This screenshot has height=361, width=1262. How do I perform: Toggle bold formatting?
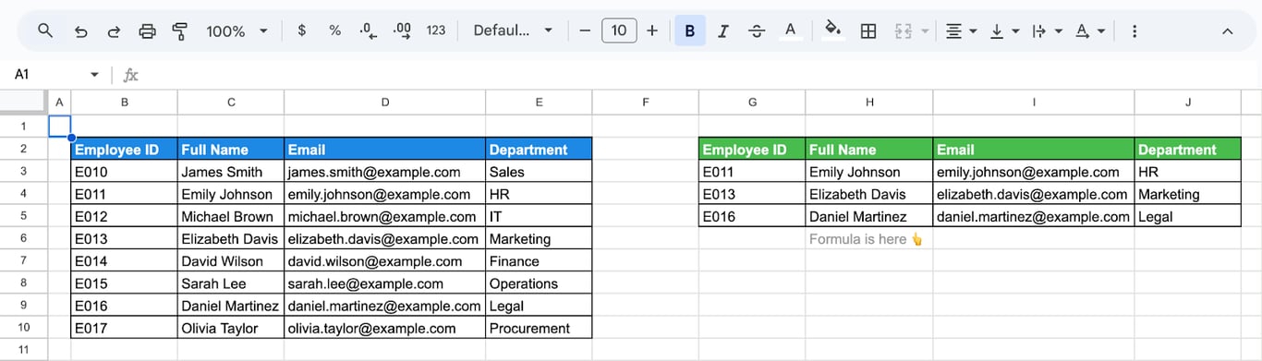pos(689,30)
